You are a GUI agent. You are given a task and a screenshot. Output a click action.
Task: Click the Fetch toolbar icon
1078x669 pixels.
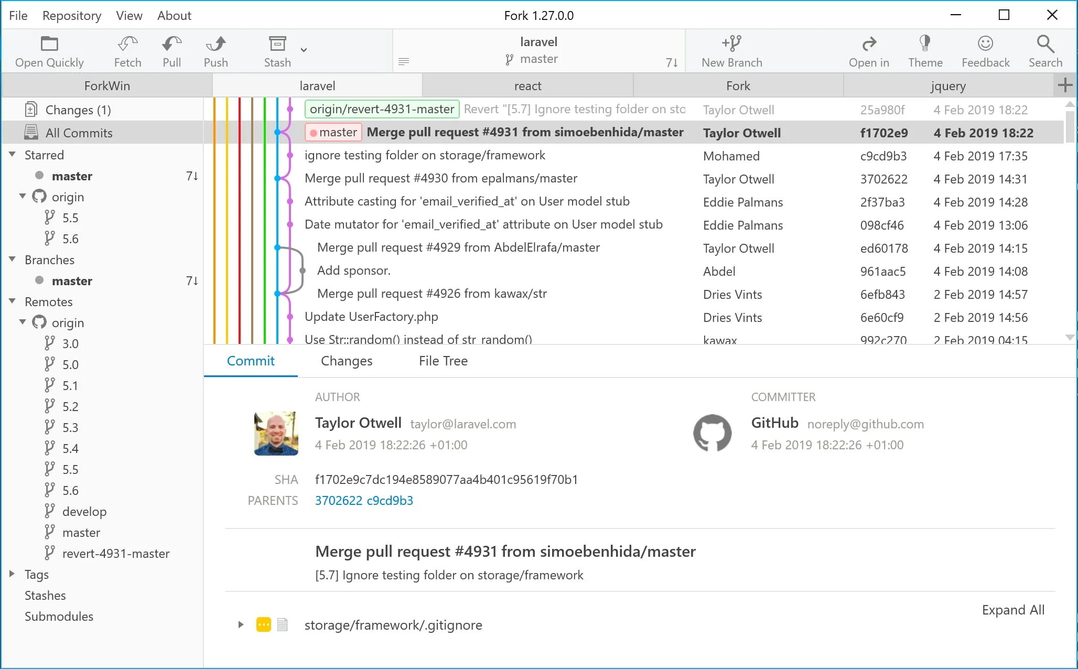click(x=127, y=44)
